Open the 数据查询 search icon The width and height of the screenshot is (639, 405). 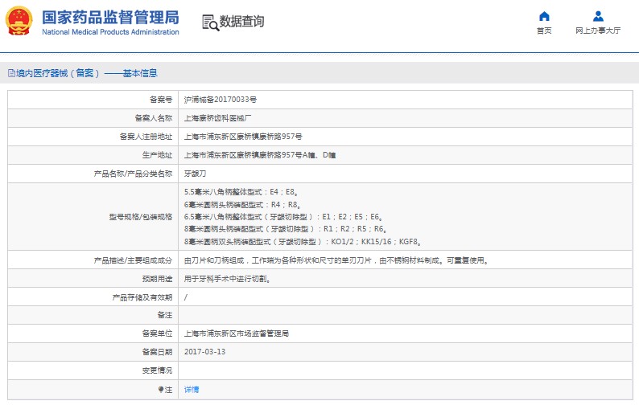[x=210, y=22]
